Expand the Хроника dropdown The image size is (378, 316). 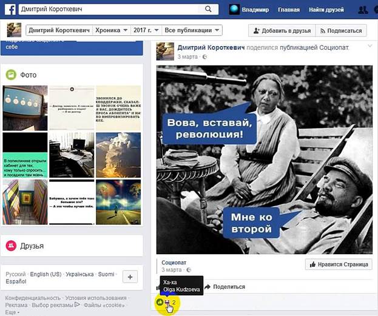click(112, 30)
